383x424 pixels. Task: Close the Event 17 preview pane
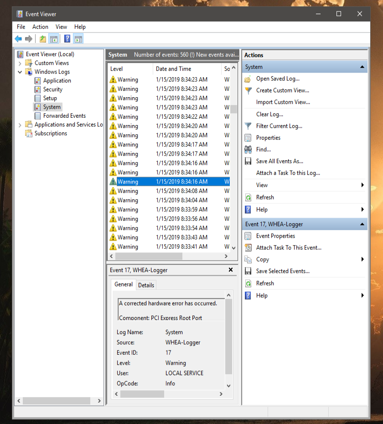coord(231,270)
